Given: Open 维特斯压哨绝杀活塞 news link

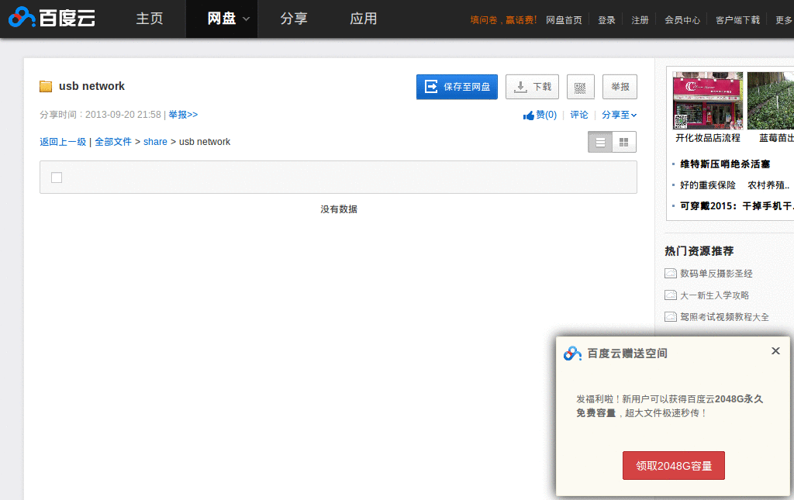Looking at the screenshot, I should pyautogui.click(x=725, y=164).
